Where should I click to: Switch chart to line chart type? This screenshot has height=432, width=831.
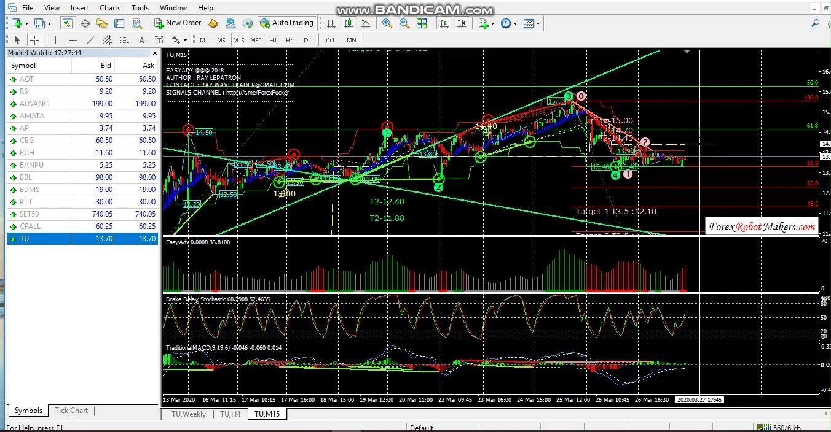tap(366, 23)
